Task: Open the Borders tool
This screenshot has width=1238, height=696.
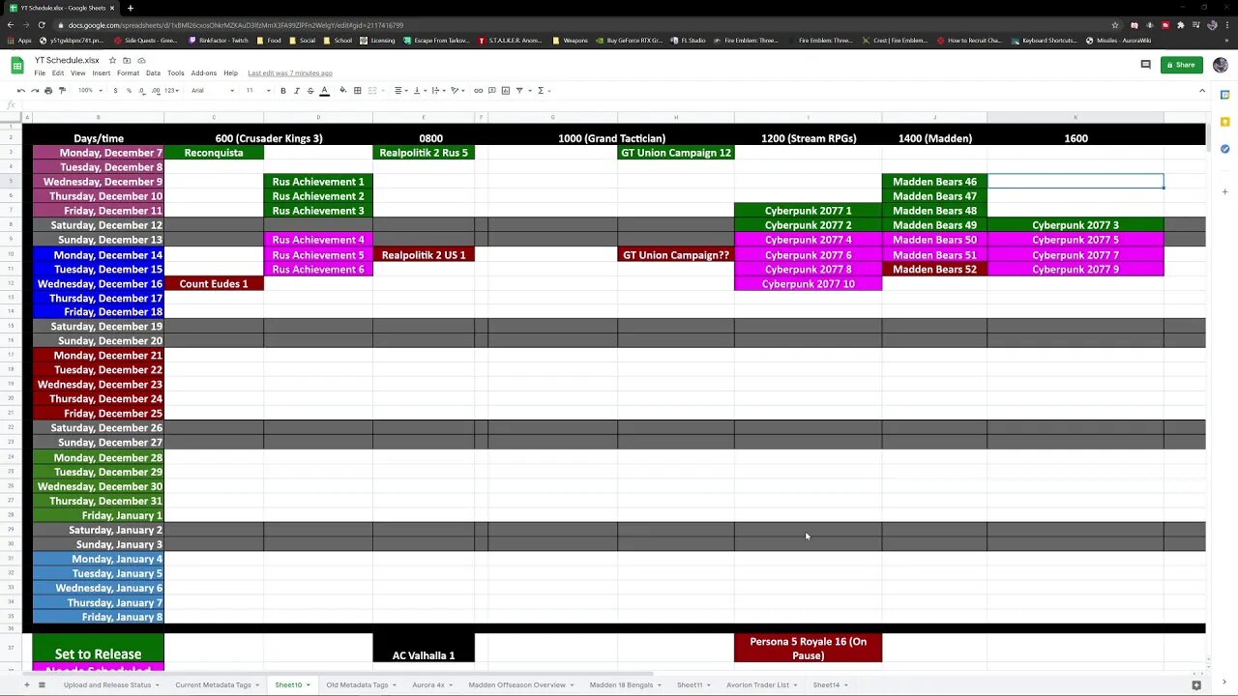Action: coord(357,91)
